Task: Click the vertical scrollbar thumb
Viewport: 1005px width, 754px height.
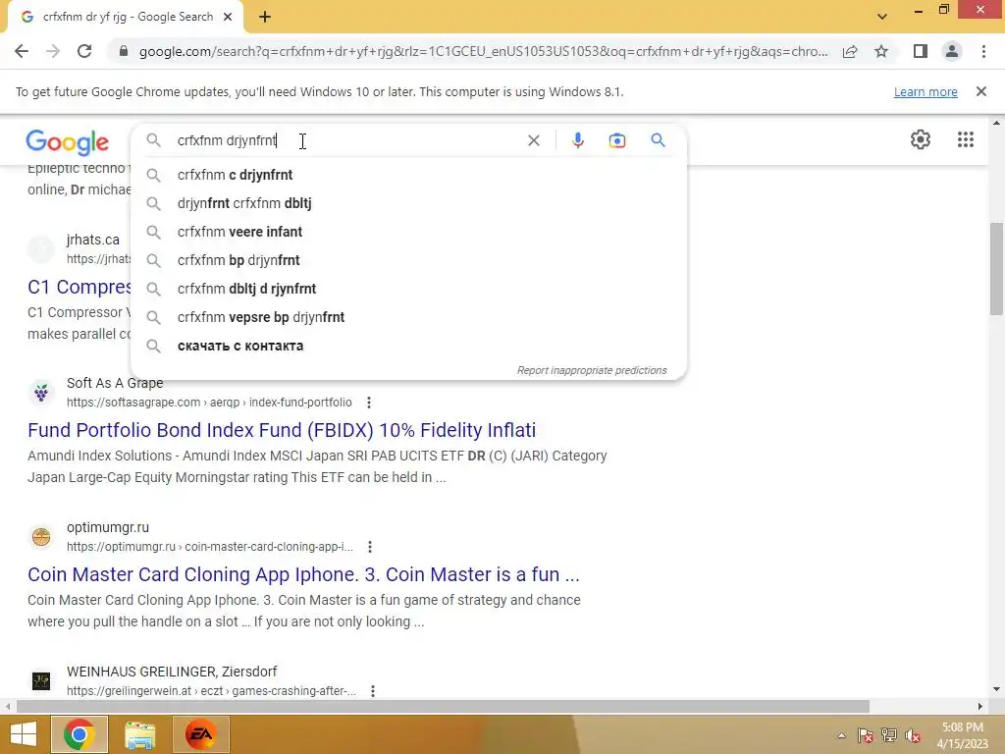Action: 995,268
